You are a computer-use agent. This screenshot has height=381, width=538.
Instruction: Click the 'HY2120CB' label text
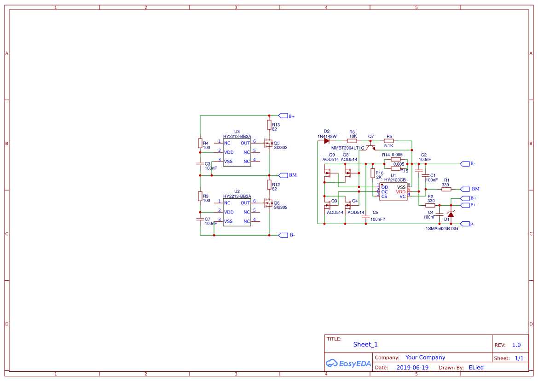(395, 180)
